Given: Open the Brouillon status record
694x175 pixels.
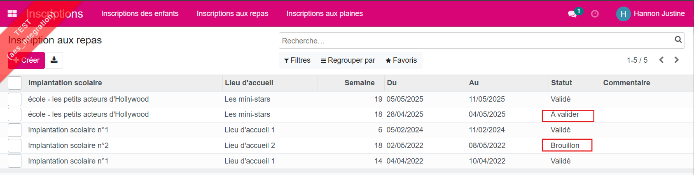Looking at the screenshot, I should click(565, 145).
